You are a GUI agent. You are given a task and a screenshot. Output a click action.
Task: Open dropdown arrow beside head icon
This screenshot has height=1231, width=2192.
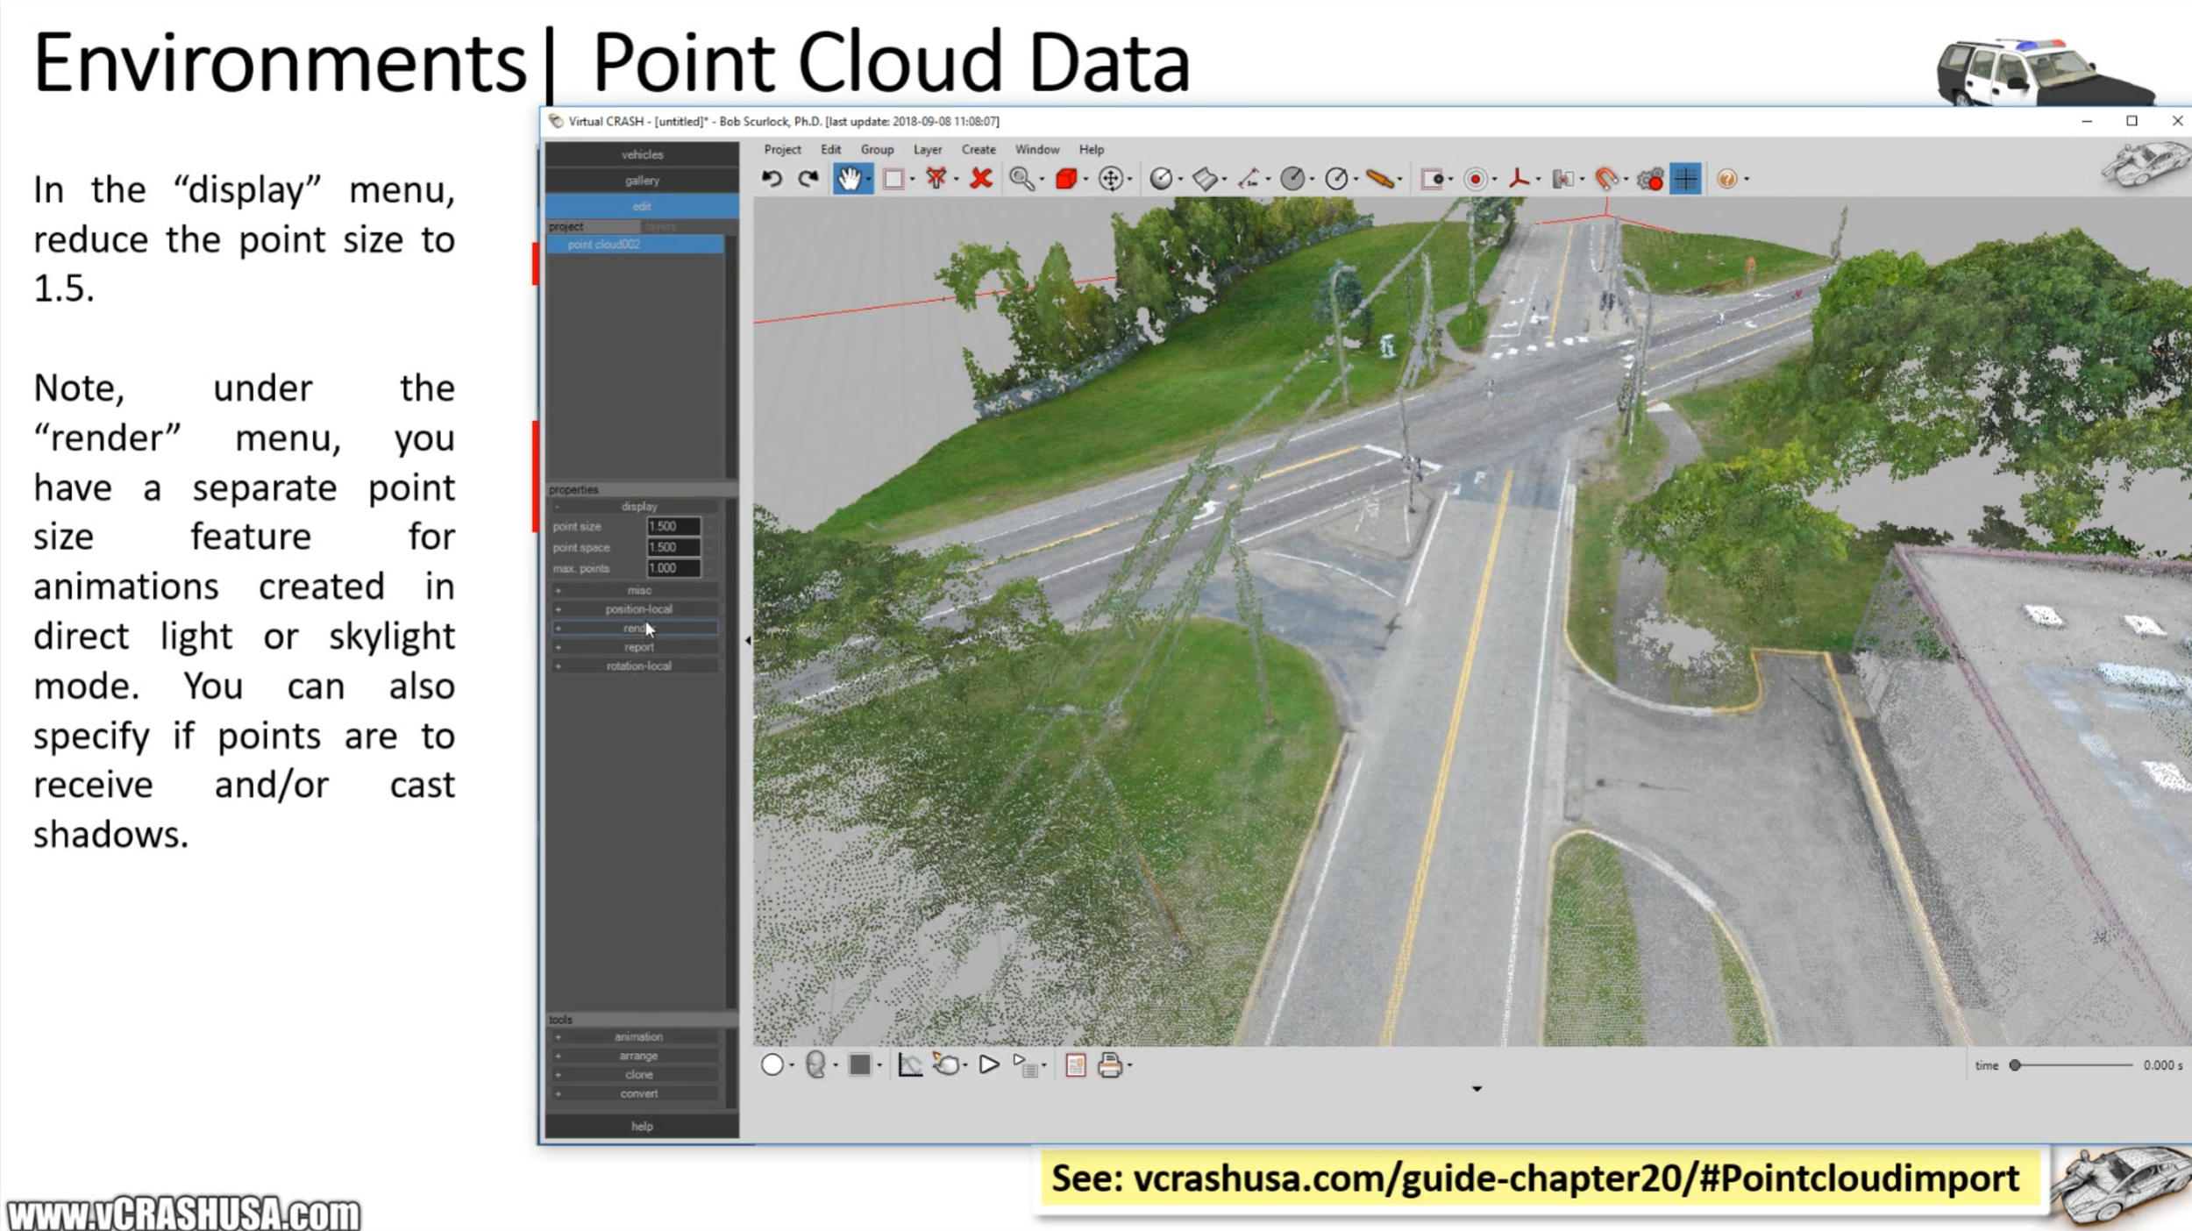[x=836, y=1066]
